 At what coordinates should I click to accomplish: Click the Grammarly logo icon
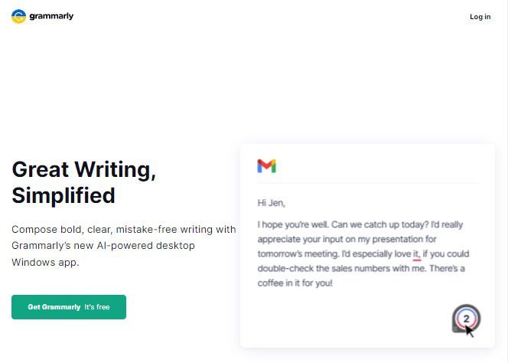point(18,16)
